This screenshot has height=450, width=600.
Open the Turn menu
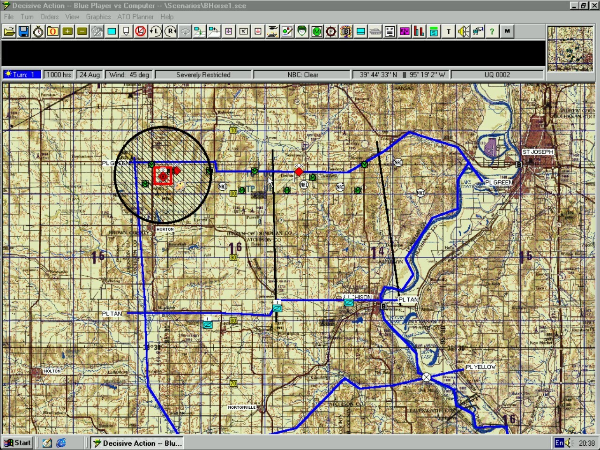pos(27,17)
